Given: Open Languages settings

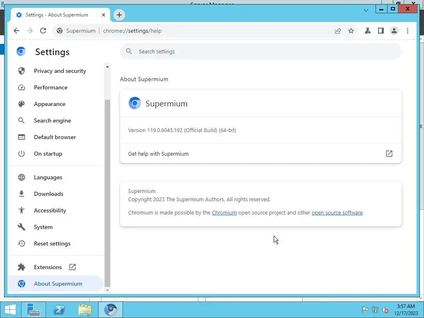Looking at the screenshot, I should [x=55, y=177].
